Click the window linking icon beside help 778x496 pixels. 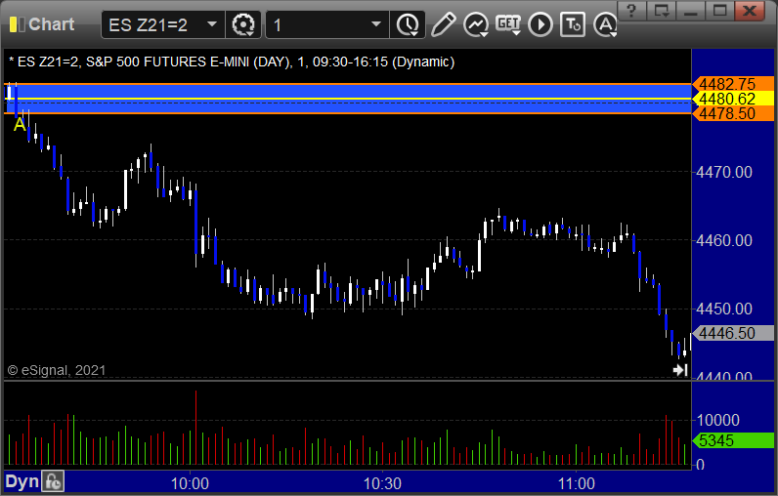point(662,11)
